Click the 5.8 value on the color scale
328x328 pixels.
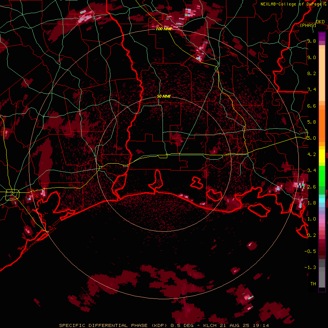point(312,122)
